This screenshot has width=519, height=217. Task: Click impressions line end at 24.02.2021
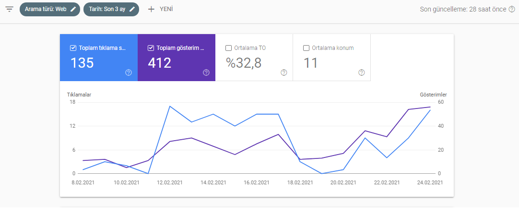430,107
